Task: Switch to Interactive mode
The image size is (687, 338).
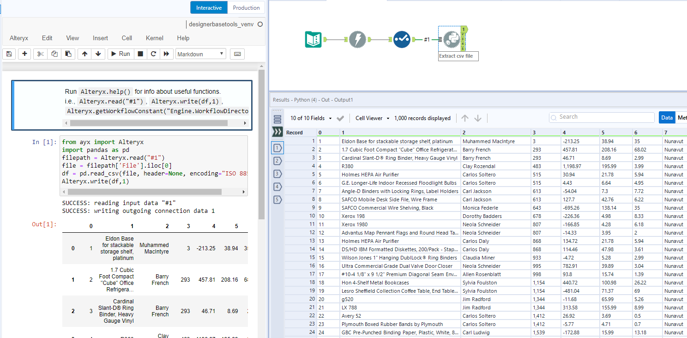Action: pyautogui.click(x=209, y=8)
